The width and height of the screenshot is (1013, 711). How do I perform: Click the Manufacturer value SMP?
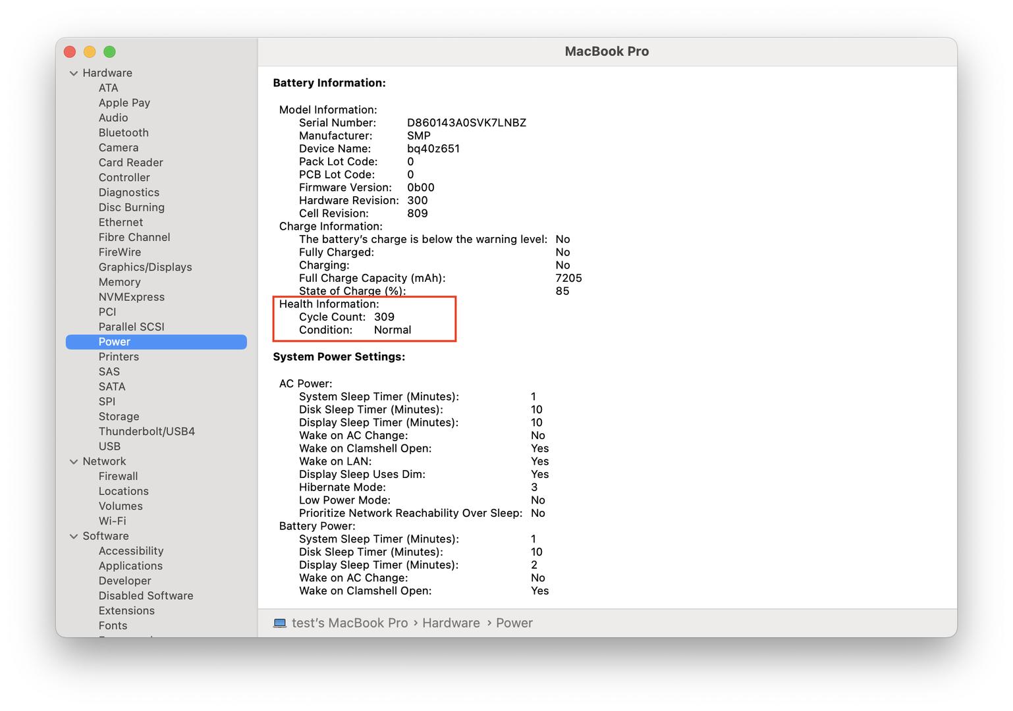click(x=419, y=136)
